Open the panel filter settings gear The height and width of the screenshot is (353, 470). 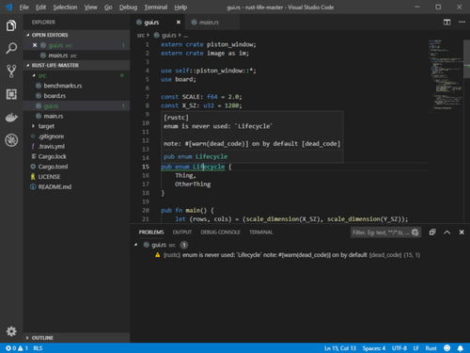coord(415,233)
